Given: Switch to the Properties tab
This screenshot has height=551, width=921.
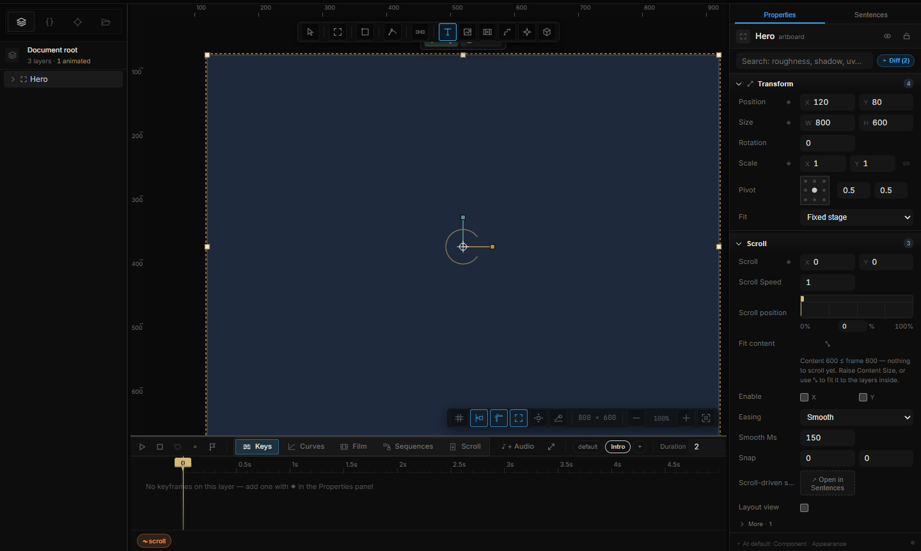Looking at the screenshot, I should tap(779, 15).
